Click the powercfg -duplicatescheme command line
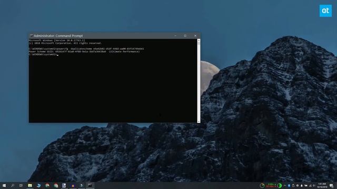This screenshot has width=337, height=189. click(86, 49)
